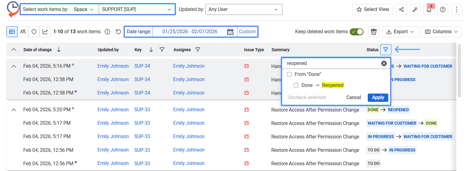Click the Updated by column header
Viewport: 466px width, 171px height.
click(x=108, y=50)
